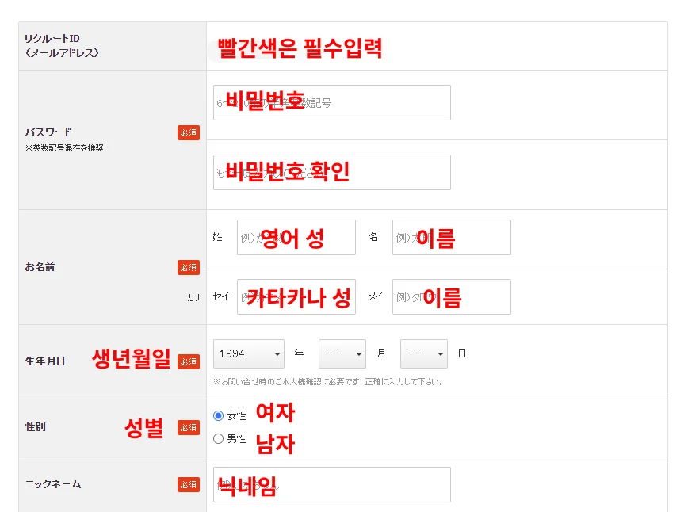Open the year dropdown showing 1994
Image resolution: width=684 pixels, height=512 pixels.
(x=248, y=353)
